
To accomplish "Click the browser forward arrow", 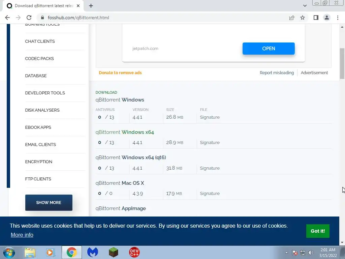I will tap(18, 18).
